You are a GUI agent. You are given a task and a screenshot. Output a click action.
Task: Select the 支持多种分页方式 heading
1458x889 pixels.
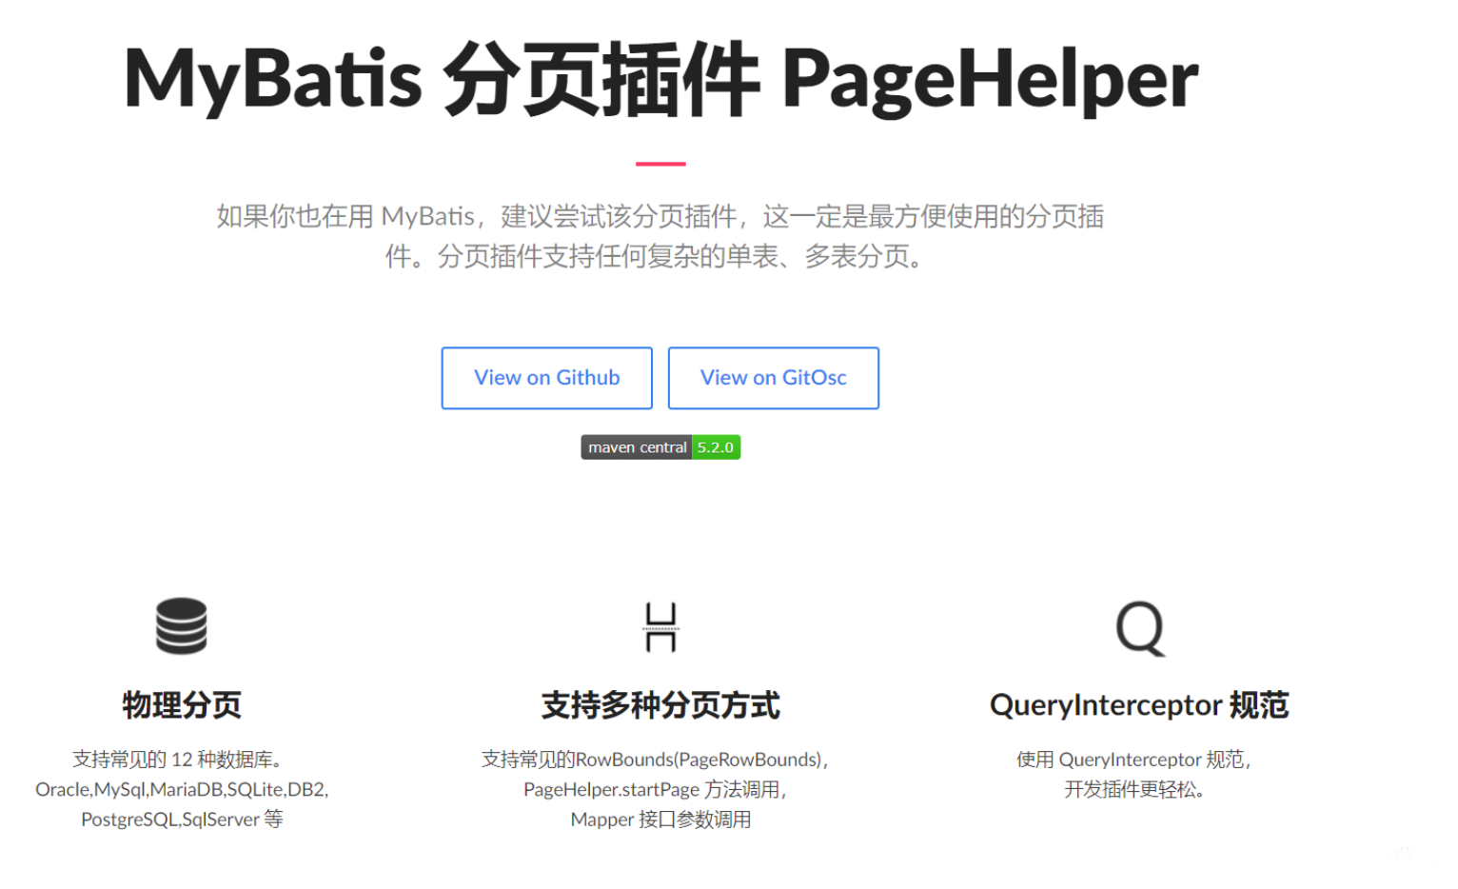tap(660, 705)
